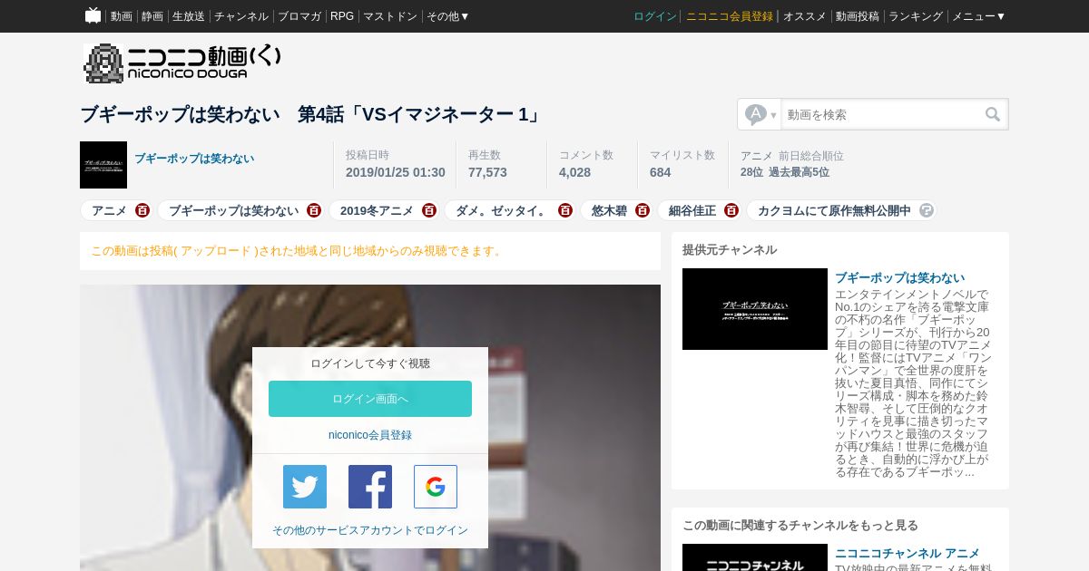This screenshot has height=571, width=1089.
Task: Open dictionary icon next to 2019冬アニメ tag
Action: (x=429, y=210)
